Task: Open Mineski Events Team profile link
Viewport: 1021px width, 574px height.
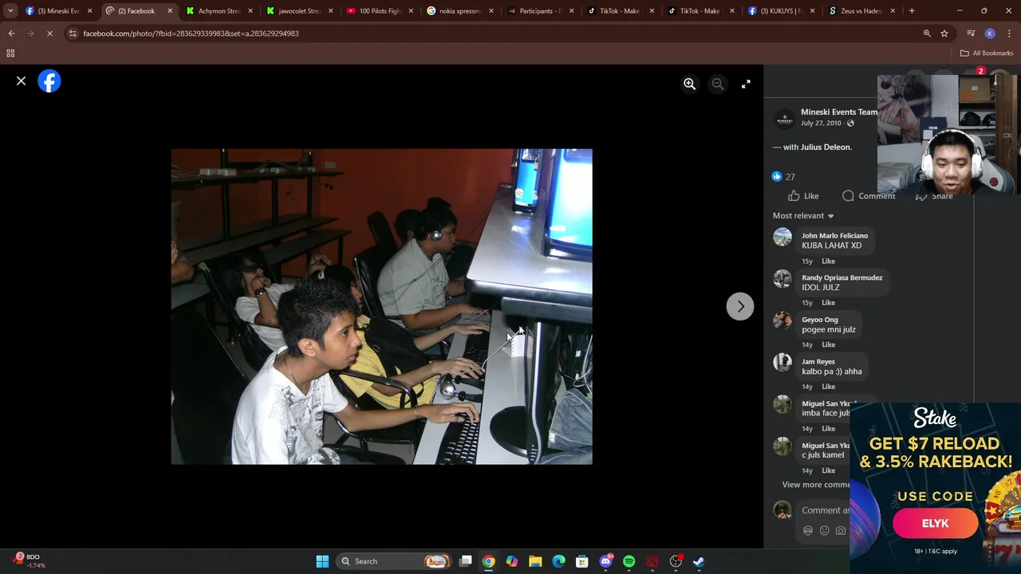Action: pos(839,112)
